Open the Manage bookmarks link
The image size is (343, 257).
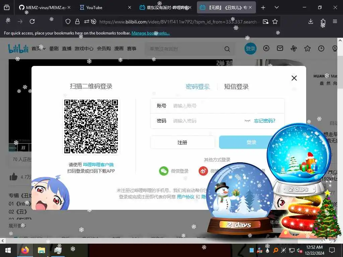150,33
